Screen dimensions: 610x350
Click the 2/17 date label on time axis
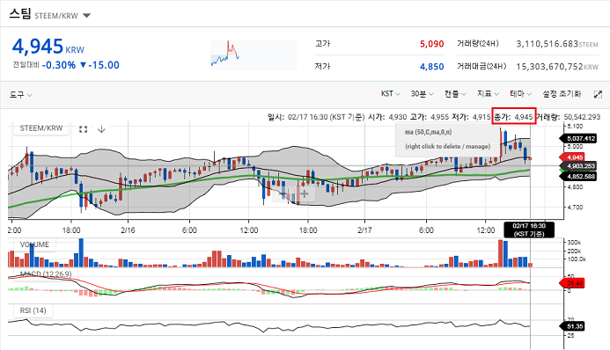coord(364,230)
